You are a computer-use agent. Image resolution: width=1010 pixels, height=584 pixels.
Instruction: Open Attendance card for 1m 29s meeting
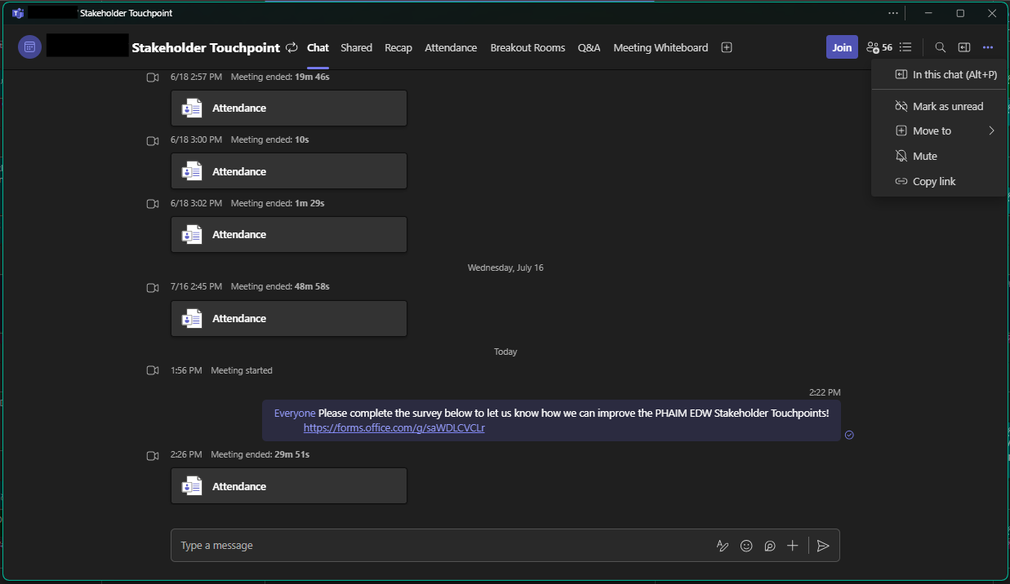289,235
